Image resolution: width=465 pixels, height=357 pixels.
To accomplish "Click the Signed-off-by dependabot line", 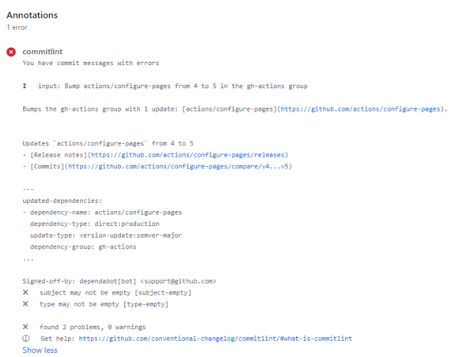I will click(x=120, y=281).
